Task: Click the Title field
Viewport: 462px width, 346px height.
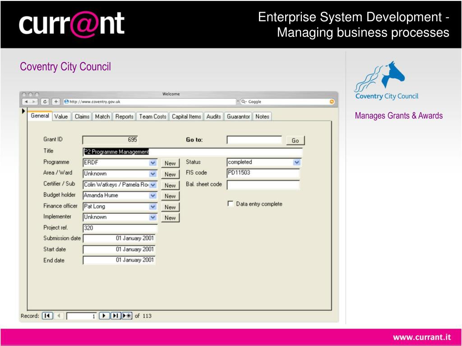Action: point(193,152)
